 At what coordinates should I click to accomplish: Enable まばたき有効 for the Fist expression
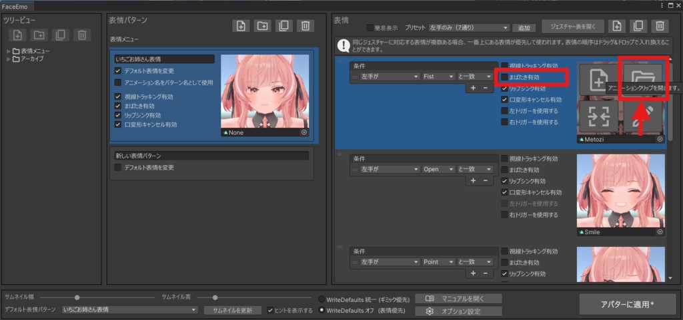[x=504, y=77]
